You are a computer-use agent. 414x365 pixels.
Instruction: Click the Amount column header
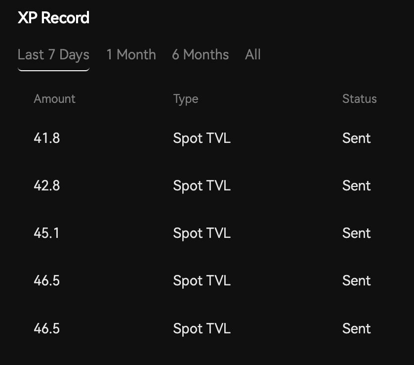point(54,99)
